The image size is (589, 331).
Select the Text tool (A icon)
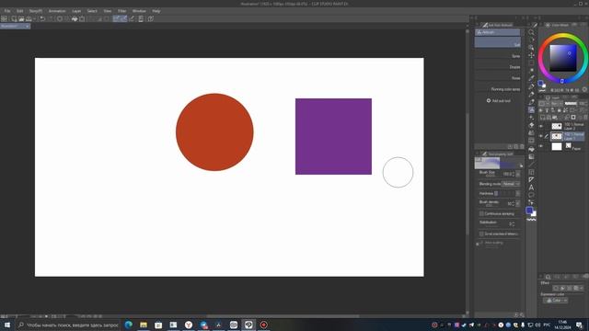[x=531, y=188]
